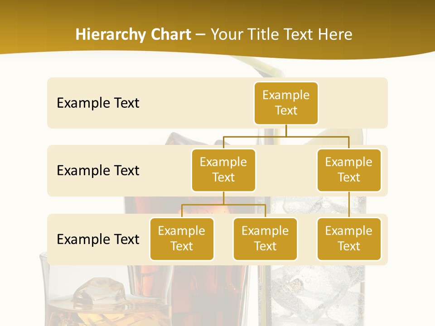Screen dimensions: 435x326
Task: Select the middle row's Example Text label
Action: (x=98, y=171)
